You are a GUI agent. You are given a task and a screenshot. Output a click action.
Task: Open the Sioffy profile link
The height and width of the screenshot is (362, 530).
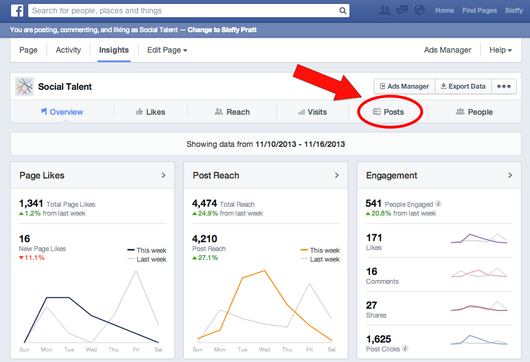(x=514, y=11)
